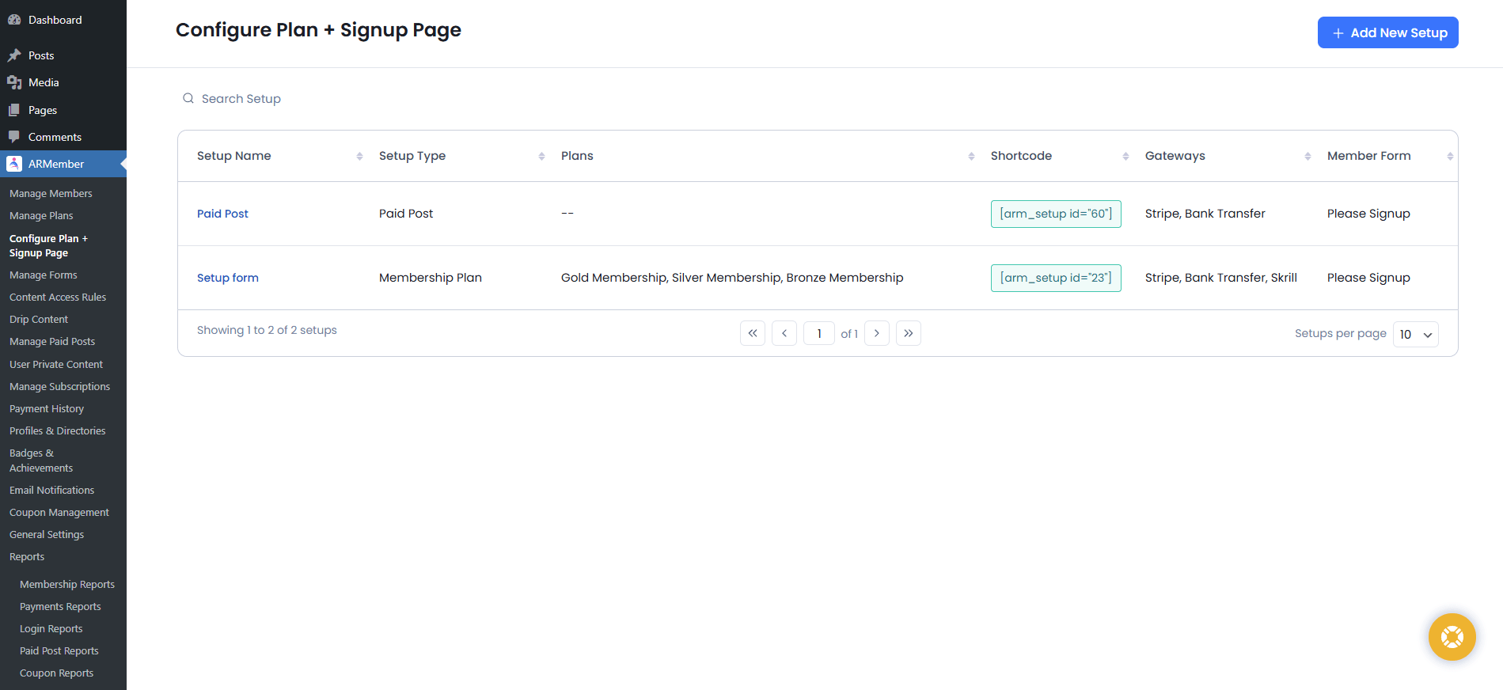
Task: Copy the arm_setup id="23" shortcode box
Action: point(1056,278)
